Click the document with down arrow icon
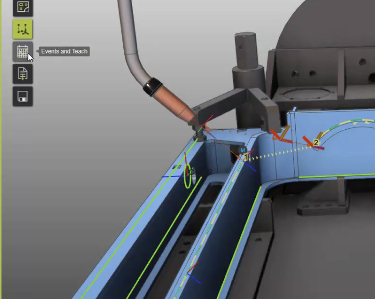The height and width of the screenshot is (299, 375). click(22, 74)
